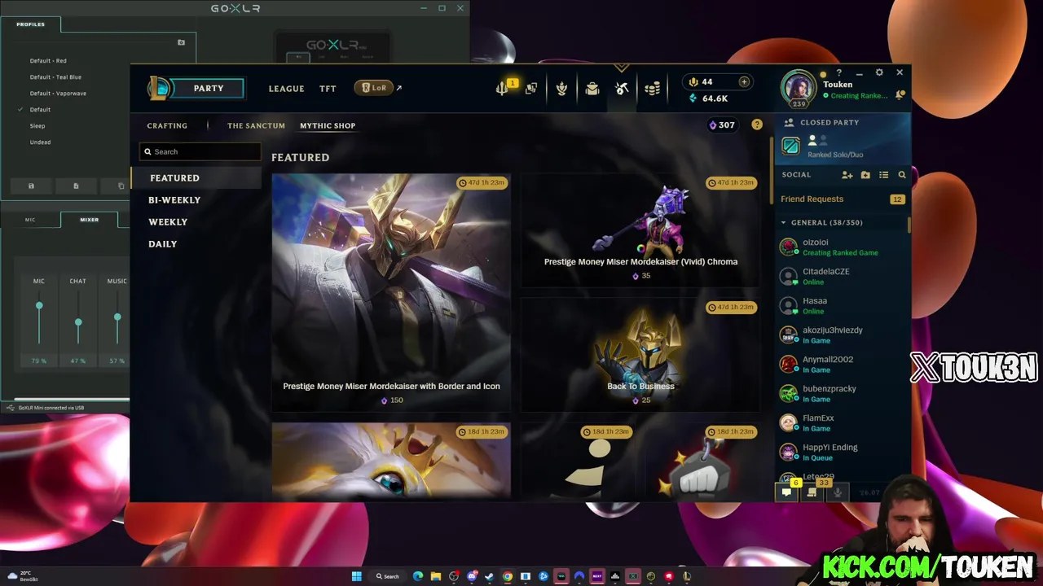Open the LEAGUE menu item
The width and height of the screenshot is (1043, 586).
tap(286, 89)
